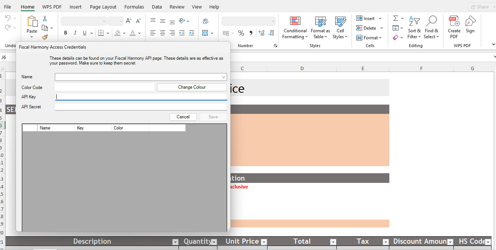The image size is (496, 250).
Task: Open Format as Table gallery
Action: (x=320, y=27)
